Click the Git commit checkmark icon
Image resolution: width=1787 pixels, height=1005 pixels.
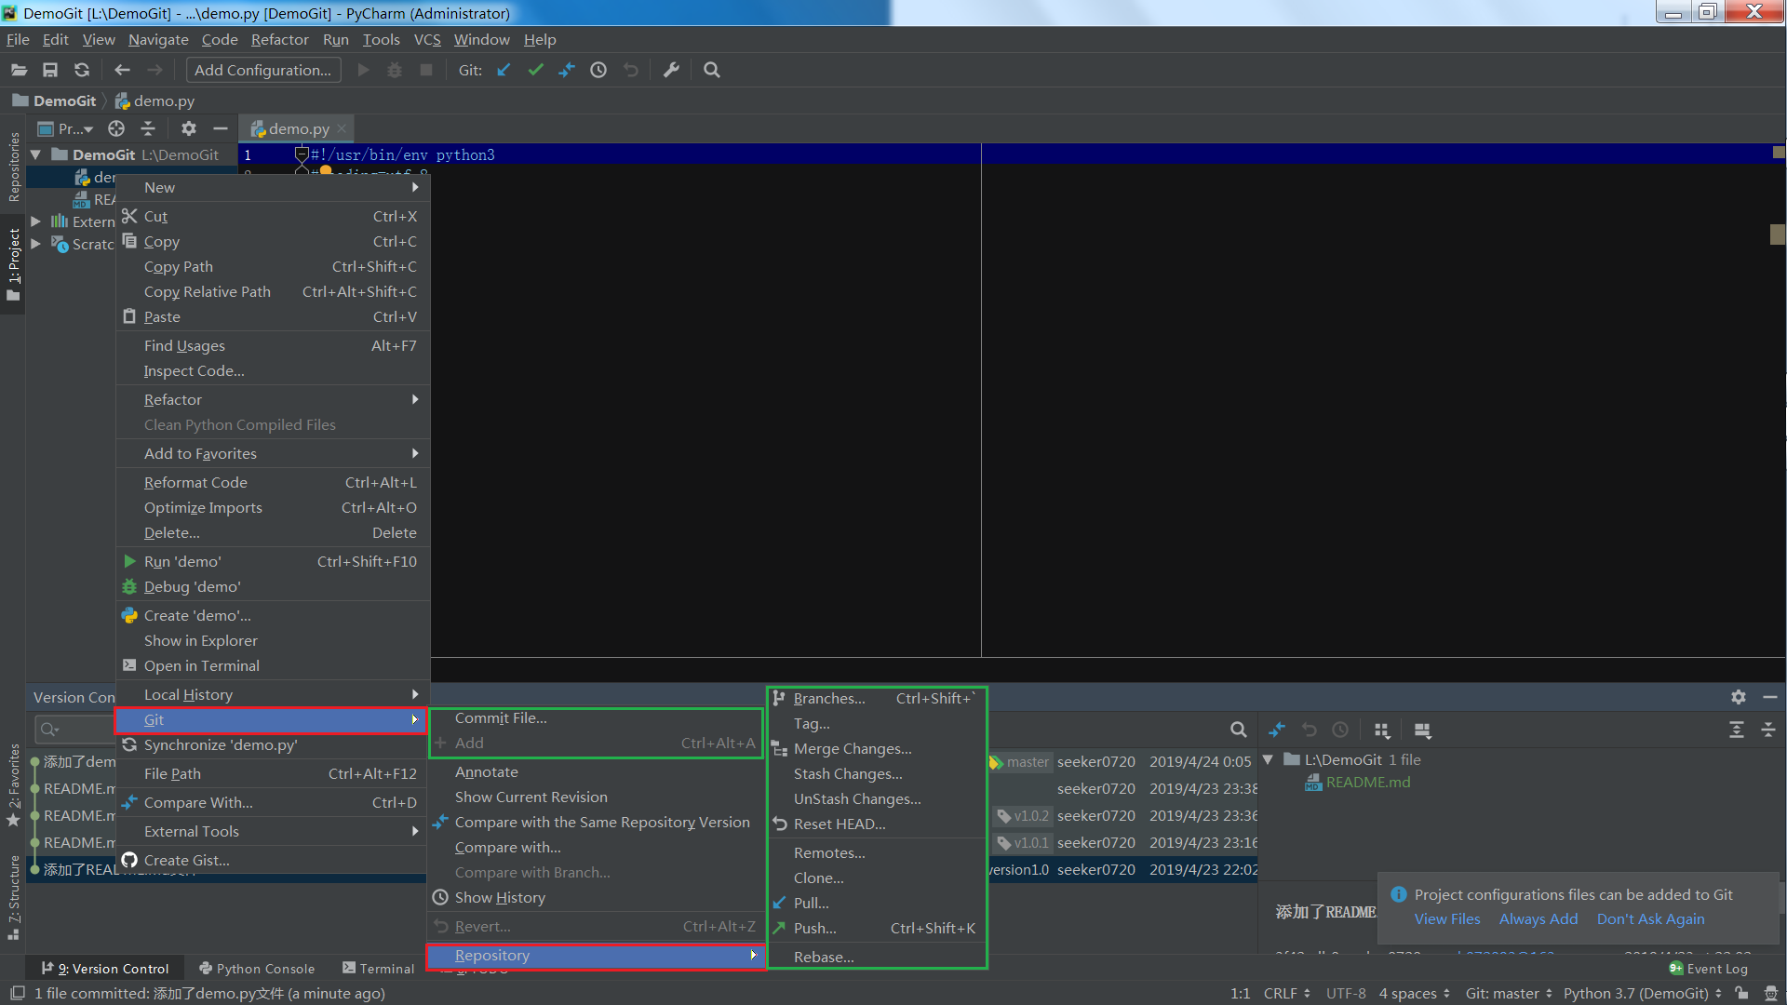pyautogui.click(x=535, y=70)
